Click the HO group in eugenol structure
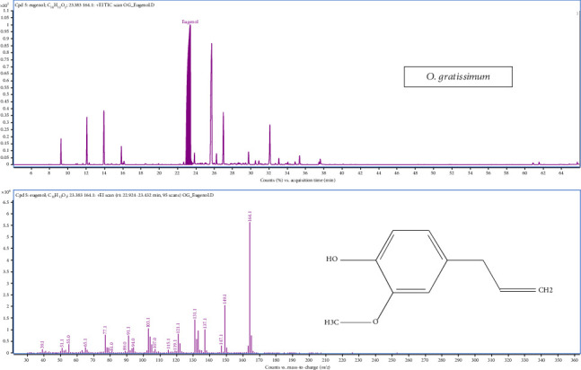Screen dimensions: 581x370 pos(331,260)
